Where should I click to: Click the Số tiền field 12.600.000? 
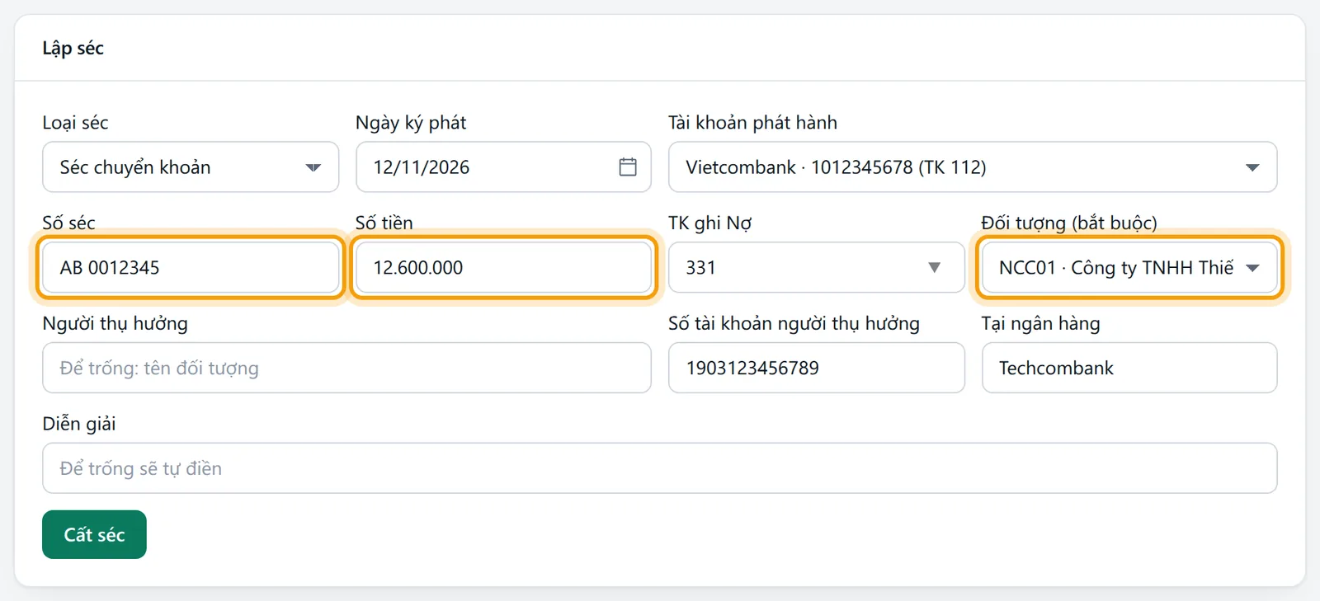(x=503, y=267)
